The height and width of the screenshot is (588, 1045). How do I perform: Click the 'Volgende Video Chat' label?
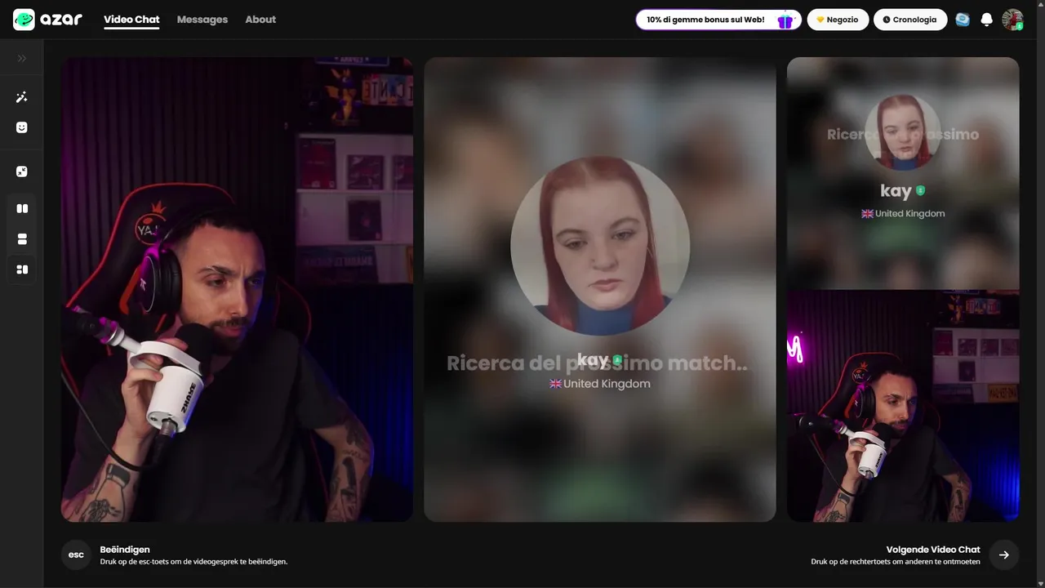click(933, 550)
